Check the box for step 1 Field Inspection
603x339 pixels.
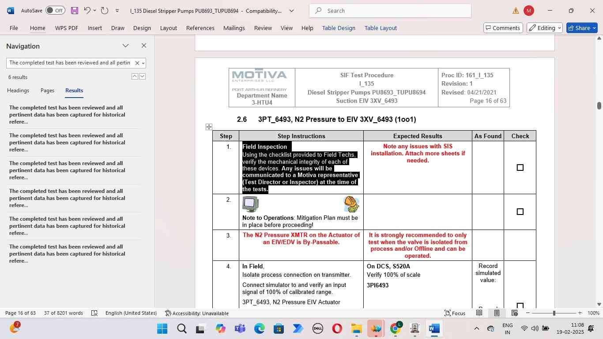pos(520,168)
